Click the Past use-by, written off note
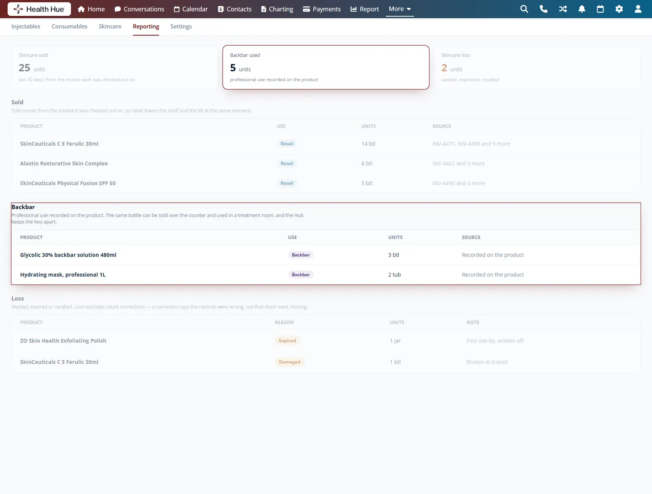 495,340
